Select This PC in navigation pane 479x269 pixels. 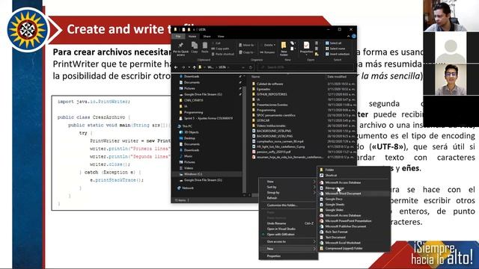coord(186,126)
